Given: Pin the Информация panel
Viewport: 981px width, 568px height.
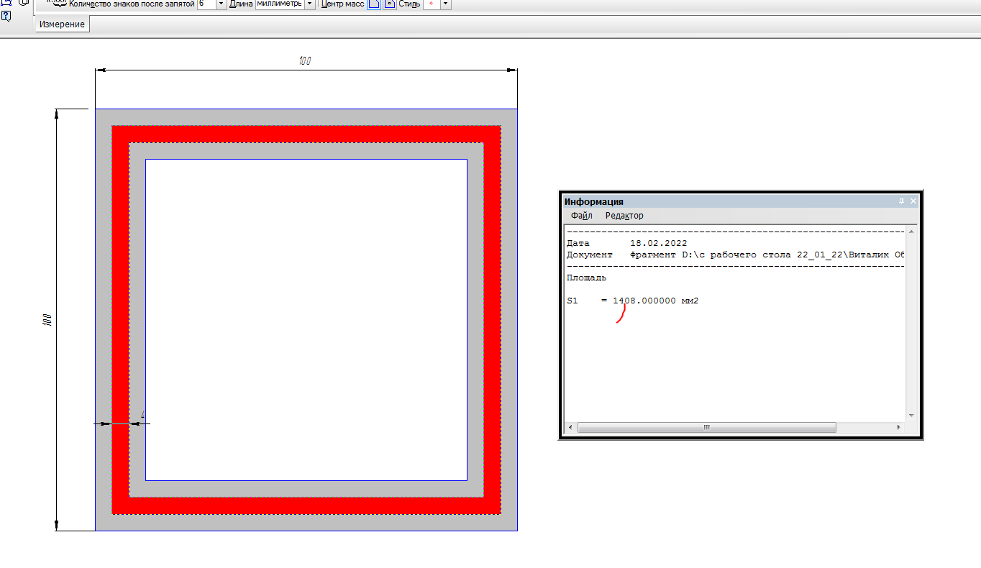Looking at the screenshot, I should pos(901,202).
